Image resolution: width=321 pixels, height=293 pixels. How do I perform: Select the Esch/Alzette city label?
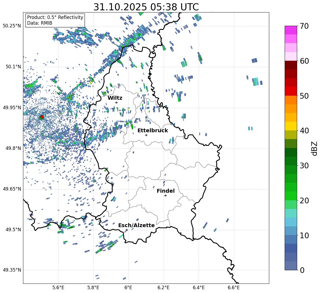pyautogui.click(x=136, y=225)
